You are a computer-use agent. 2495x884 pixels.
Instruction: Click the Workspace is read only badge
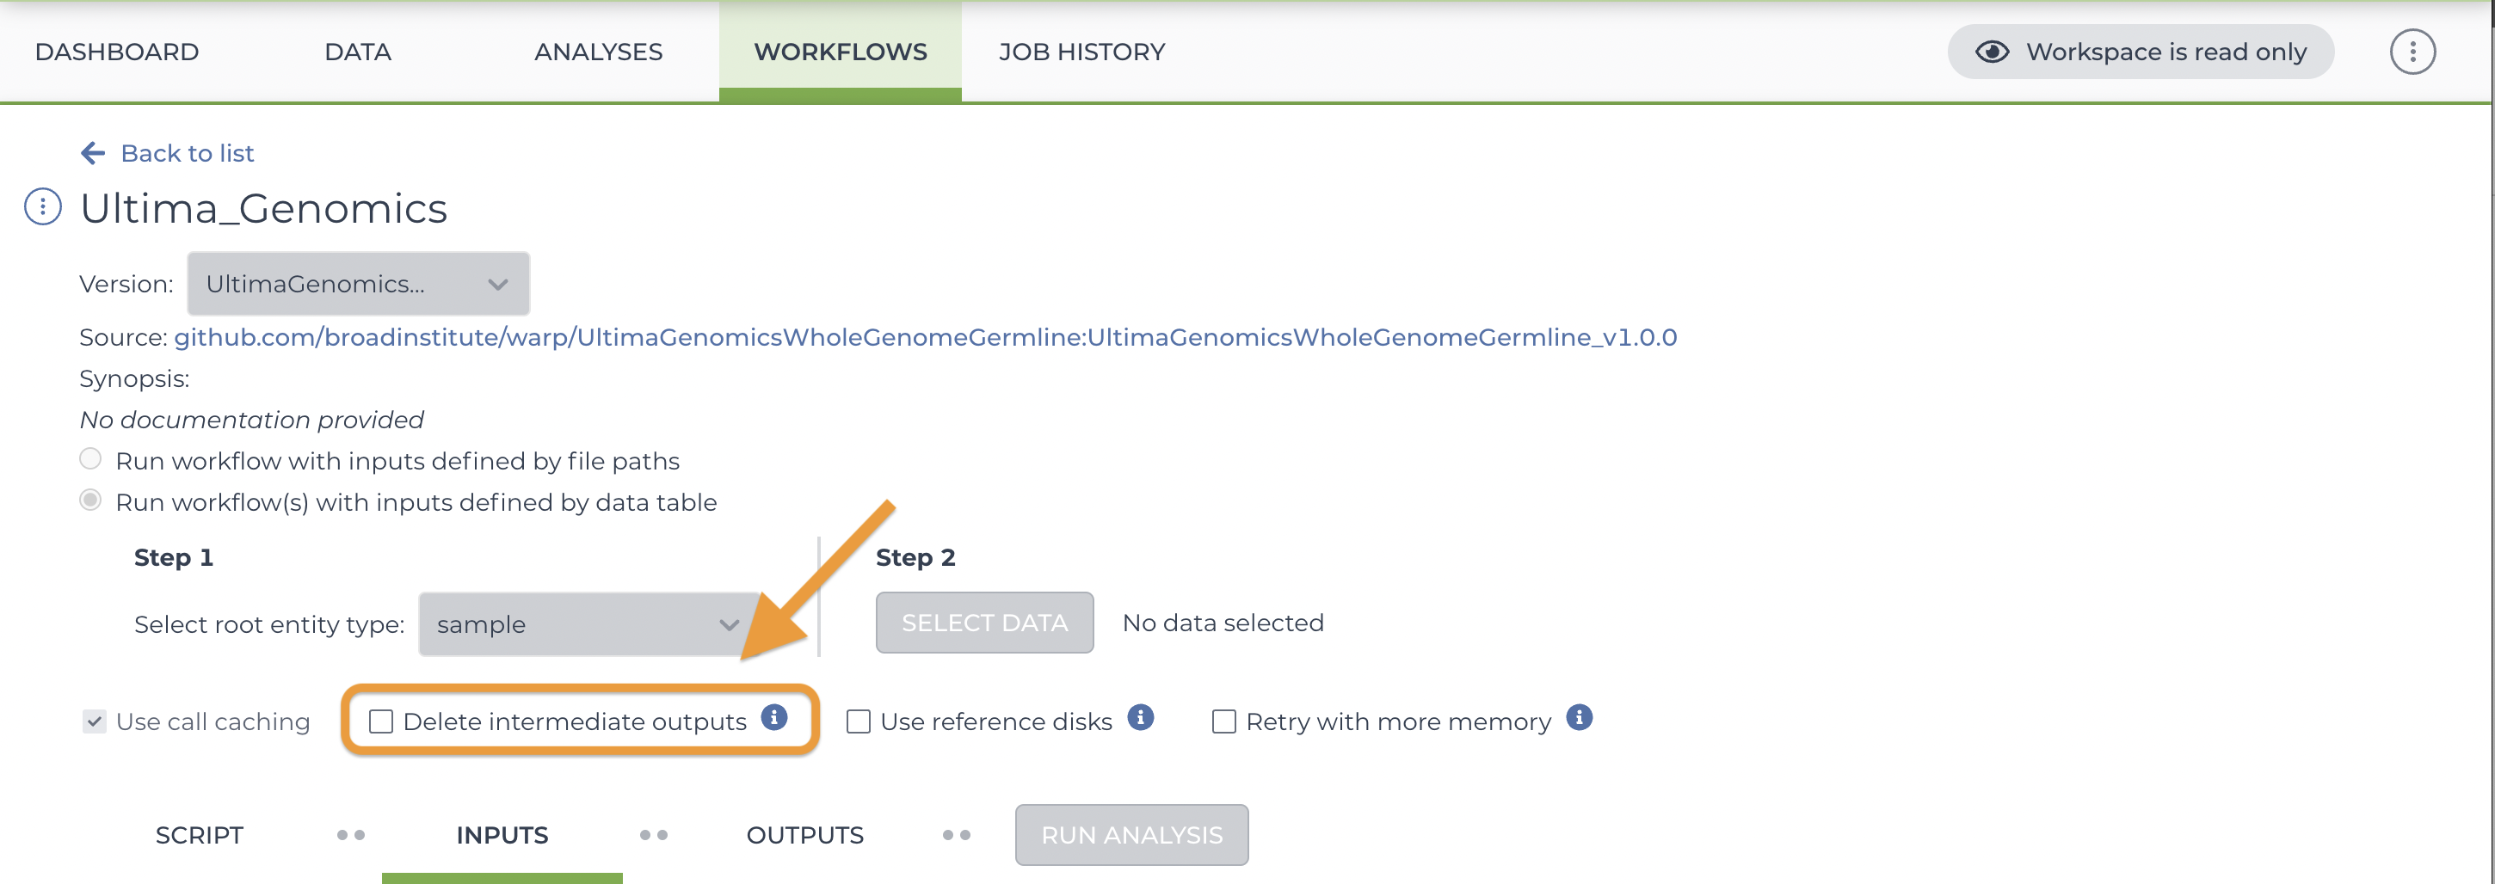(x=2141, y=52)
